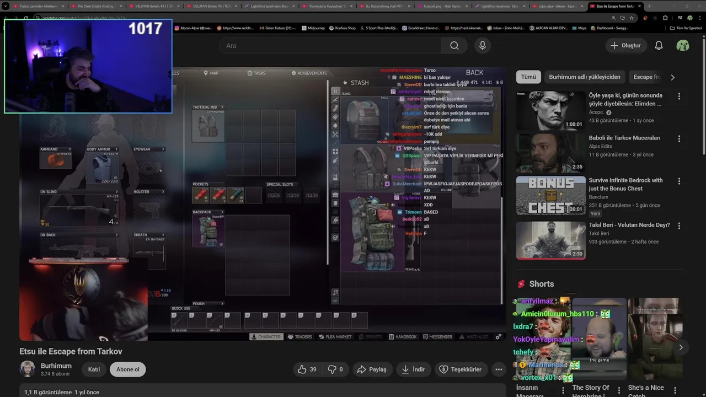Image resolution: width=706 pixels, height=397 pixels.
Task: Open the account avatar menu
Action: [683, 46]
